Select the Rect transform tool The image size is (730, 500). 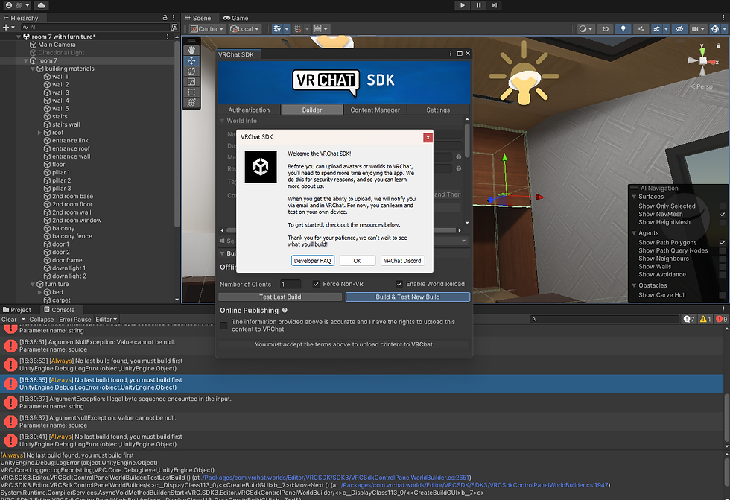click(x=191, y=92)
